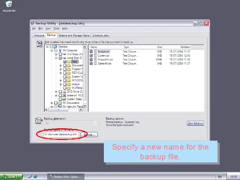Click the DVD Drive icon in tree
The image size is (240, 180).
(64, 91)
